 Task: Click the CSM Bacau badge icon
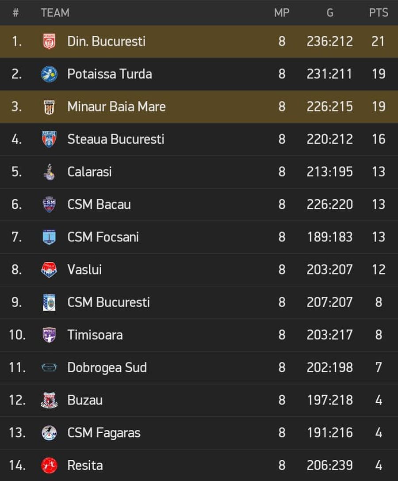point(49,205)
